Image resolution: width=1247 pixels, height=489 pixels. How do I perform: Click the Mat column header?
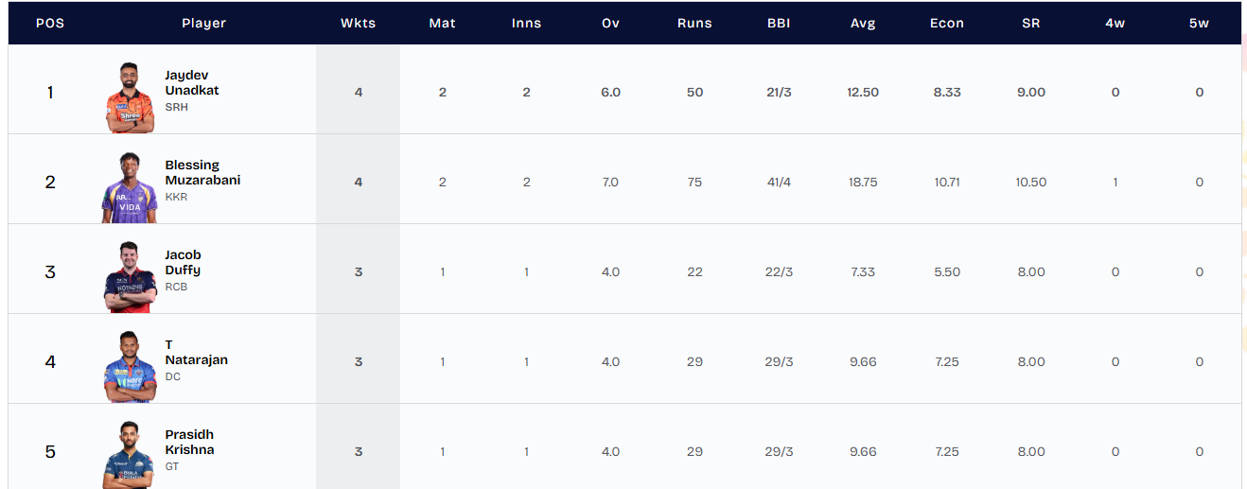(x=442, y=24)
